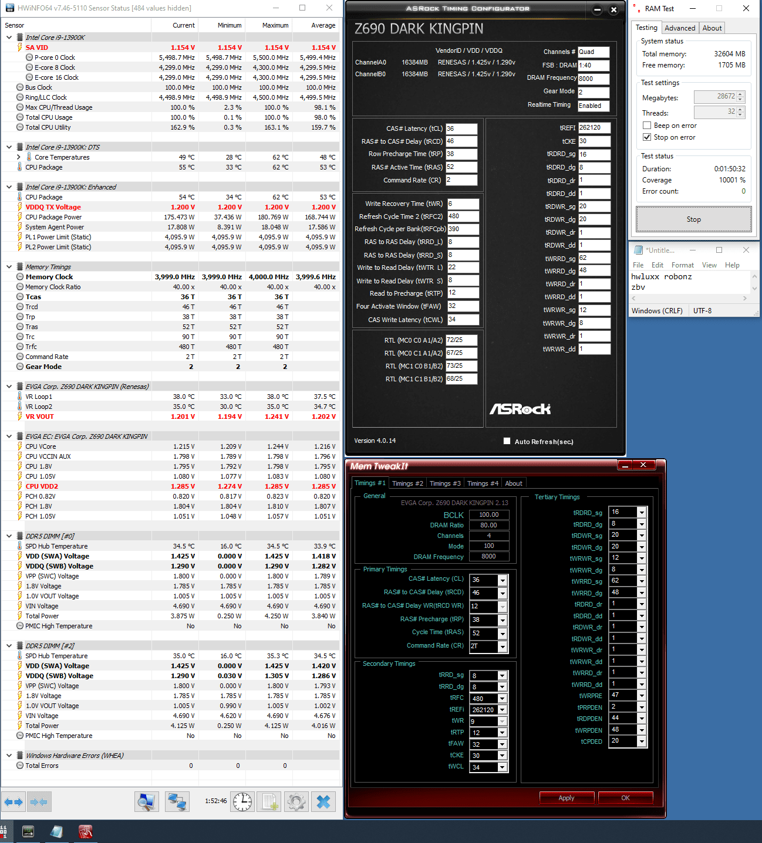762x843 pixels.
Task: Click the RAM Test title bar icon
Action: (637, 8)
